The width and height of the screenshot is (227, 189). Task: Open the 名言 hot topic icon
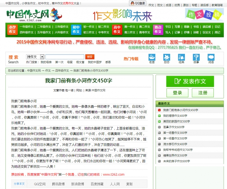152,57
